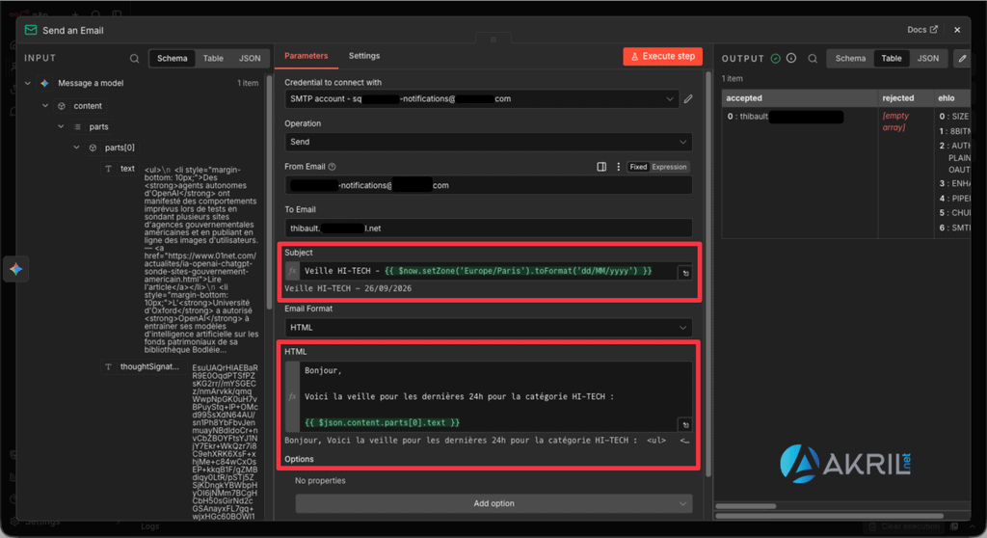Collapse the Message a model node
The image size is (987, 538).
click(28, 83)
